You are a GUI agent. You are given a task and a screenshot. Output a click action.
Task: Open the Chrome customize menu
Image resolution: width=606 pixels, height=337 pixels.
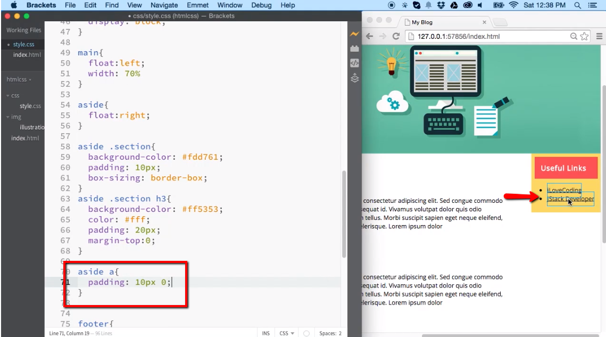pyautogui.click(x=600, y=36)
